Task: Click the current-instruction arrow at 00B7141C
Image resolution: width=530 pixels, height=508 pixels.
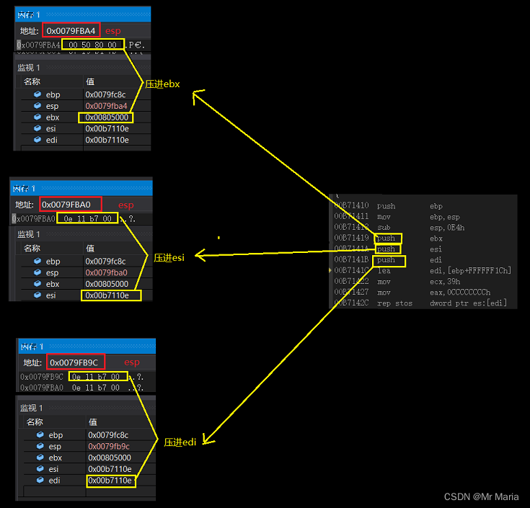Action: click(x=330, y=270)
